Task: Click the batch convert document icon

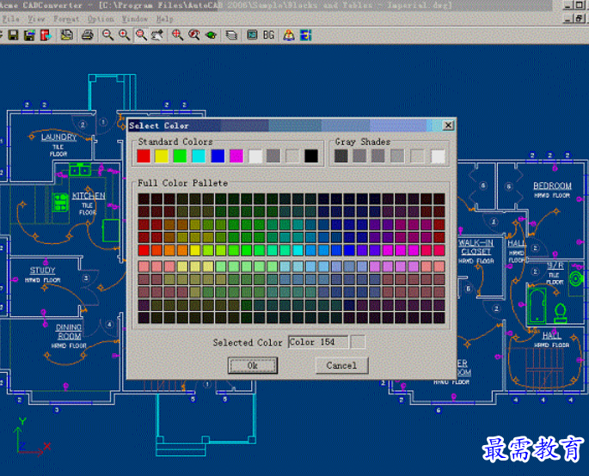Action: pyautogui.click(x=67, y=35)
